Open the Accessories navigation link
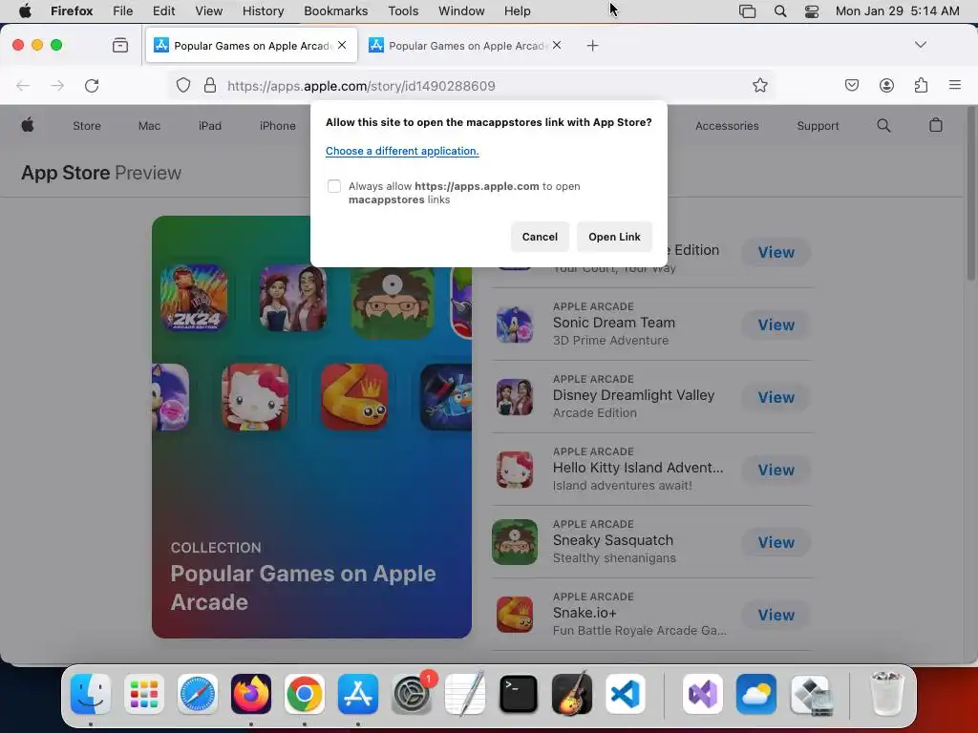 [x=727, y=126]
